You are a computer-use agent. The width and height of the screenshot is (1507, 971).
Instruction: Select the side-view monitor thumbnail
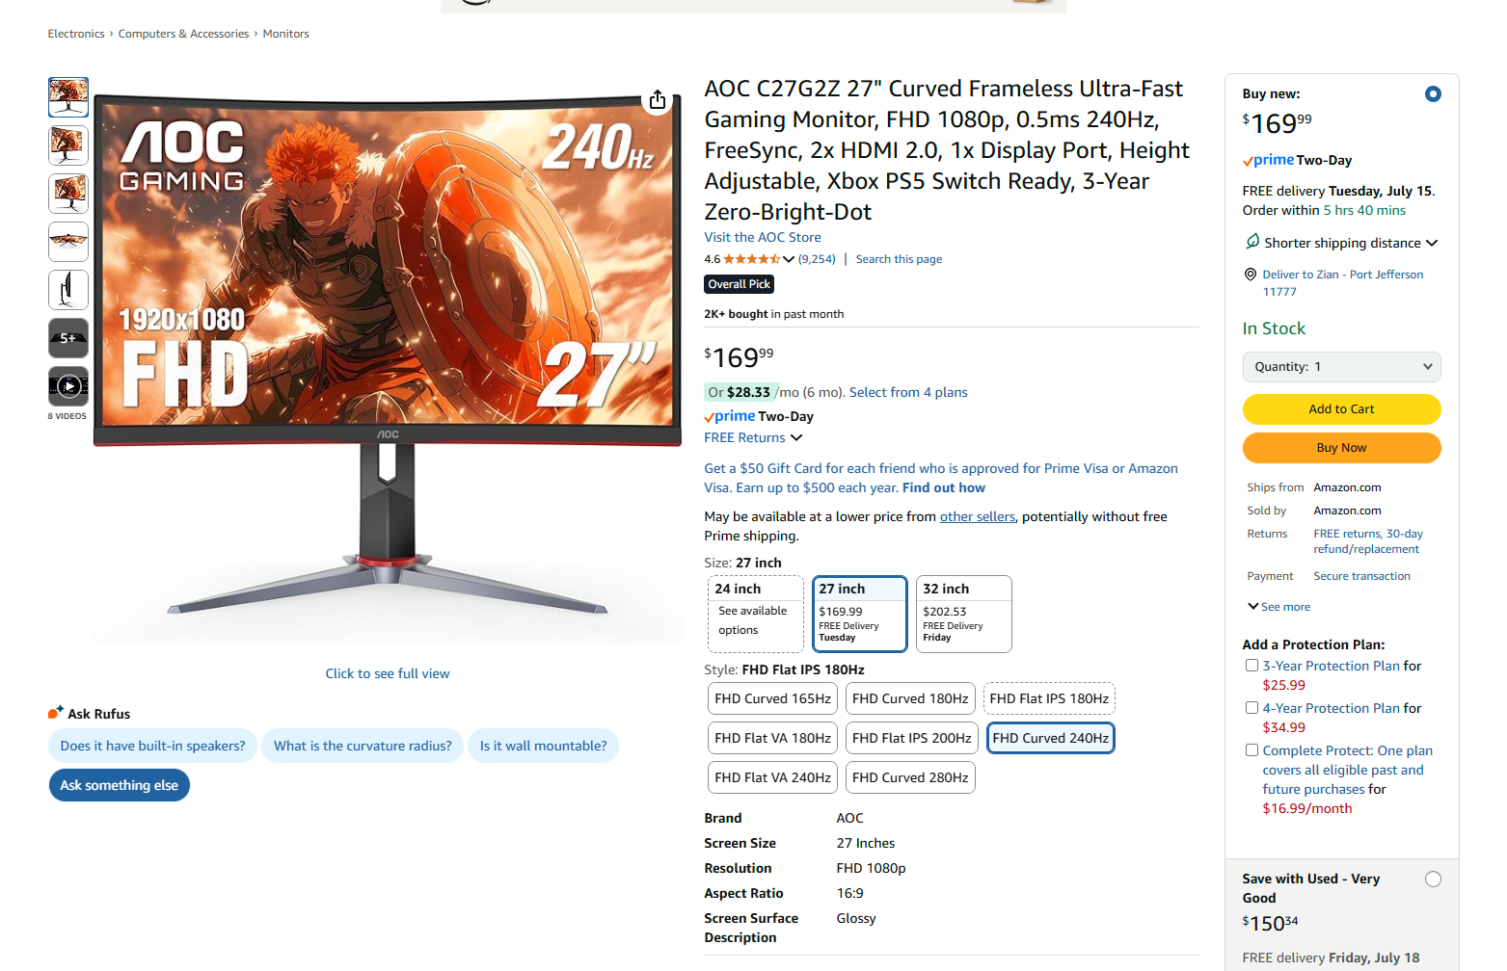[68, 290]
